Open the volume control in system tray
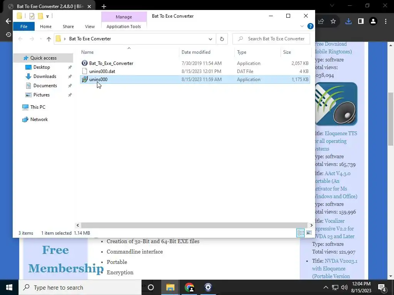 (x=344, y=287)
